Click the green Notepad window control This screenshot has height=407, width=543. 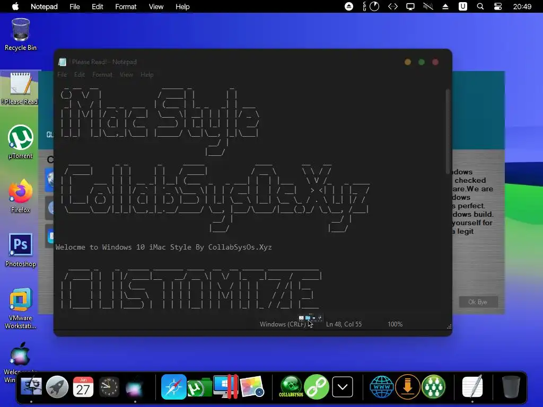tap(422, 62)
